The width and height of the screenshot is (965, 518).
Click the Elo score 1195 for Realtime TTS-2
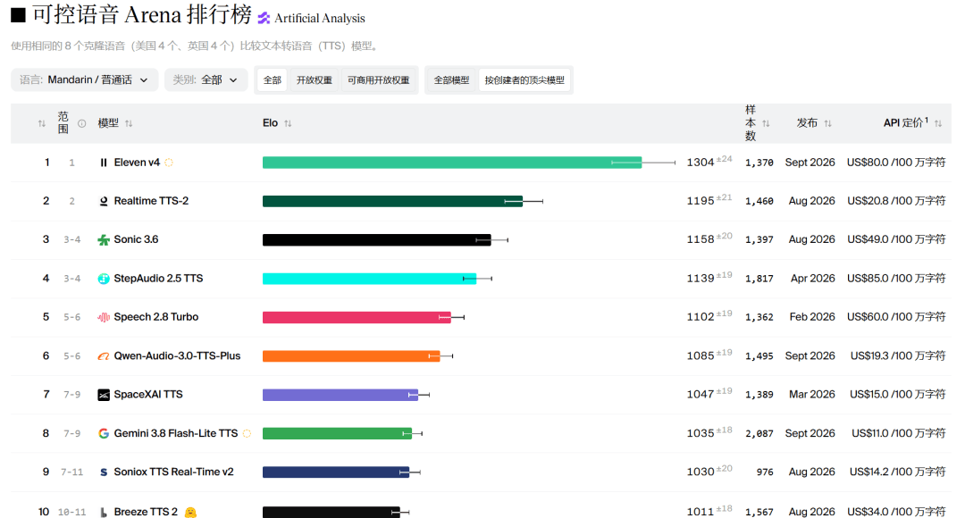pyautogui.click(x=701, y=201)
